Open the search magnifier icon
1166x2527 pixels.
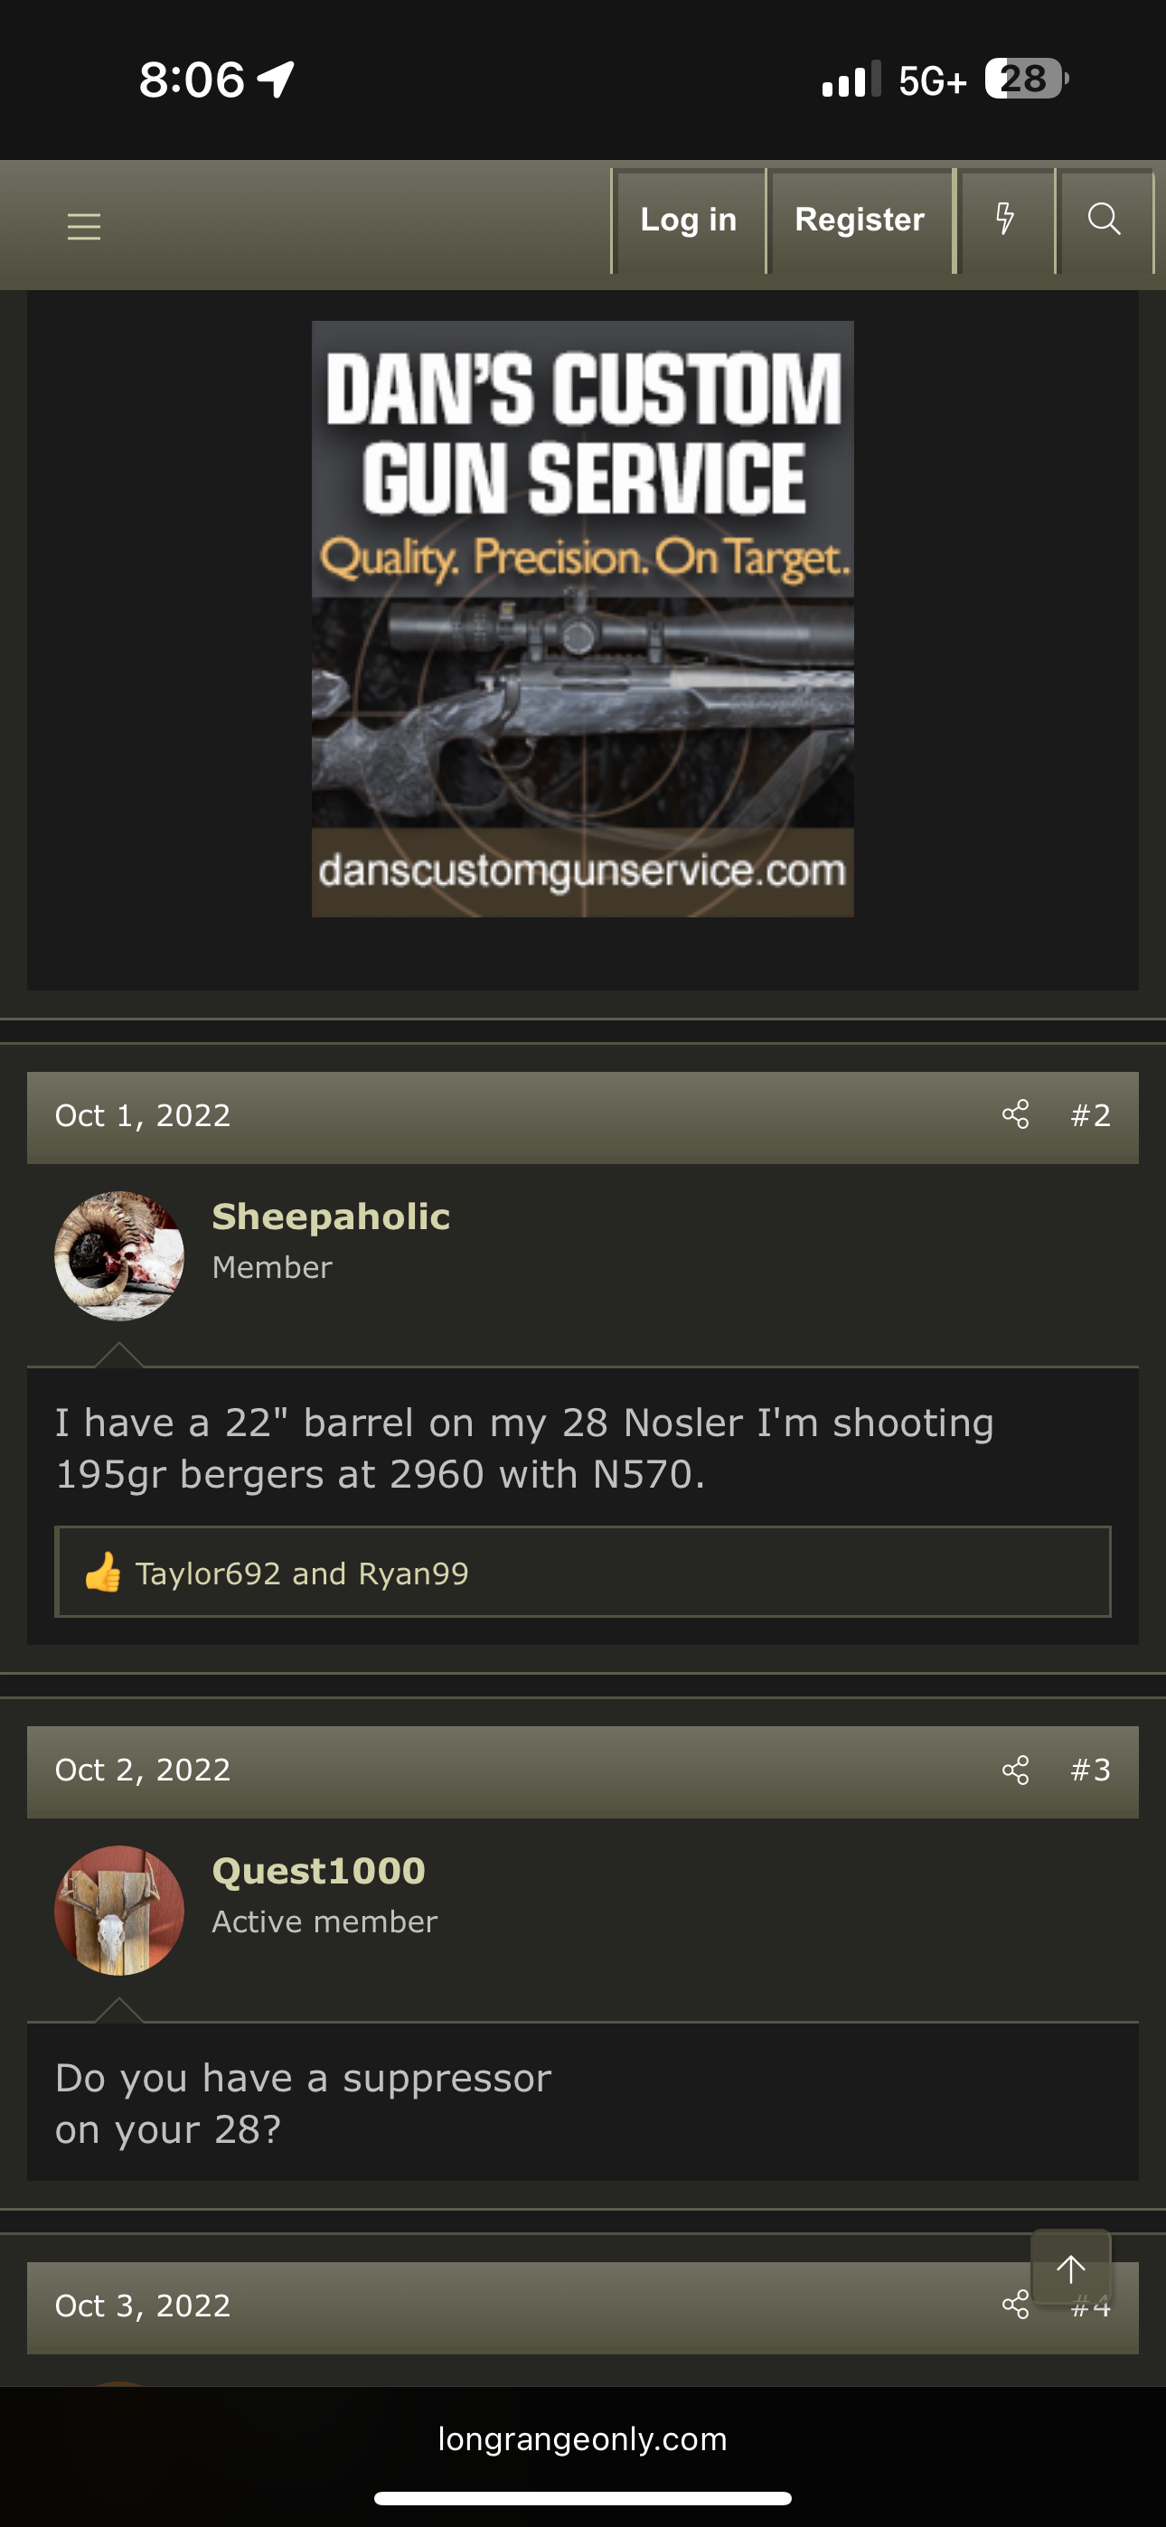coord(1105,220)
